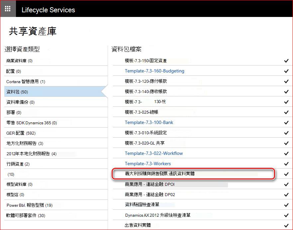293x230 pixels.
Task: Select 模型資料庫 (0) asset type
Action: click(x=56, y=184)
